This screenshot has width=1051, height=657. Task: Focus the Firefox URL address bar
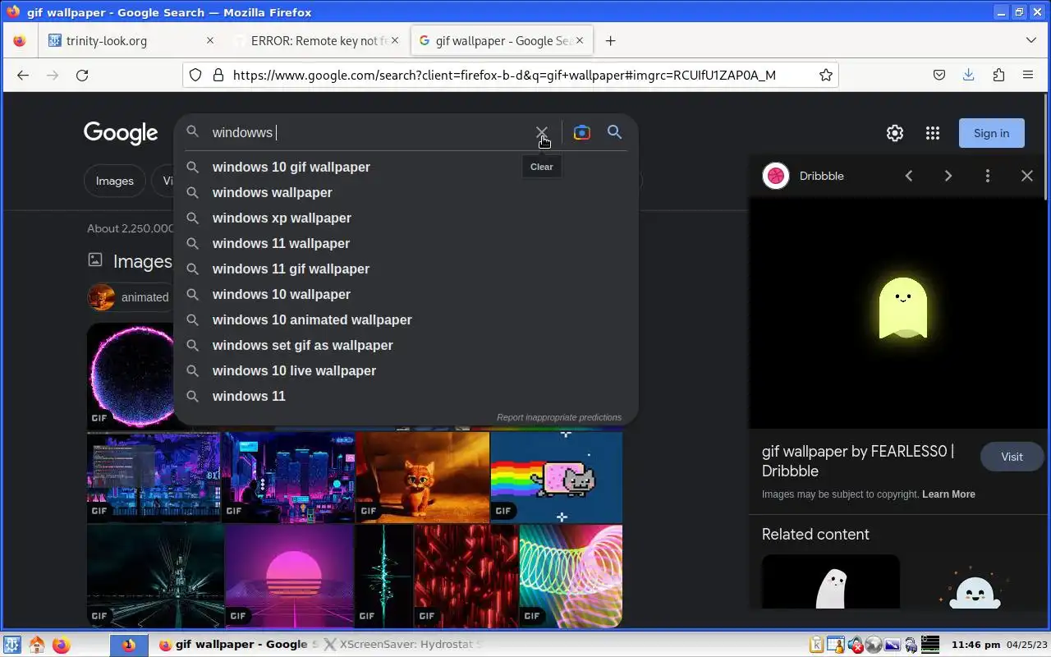(x=509, y=75)
